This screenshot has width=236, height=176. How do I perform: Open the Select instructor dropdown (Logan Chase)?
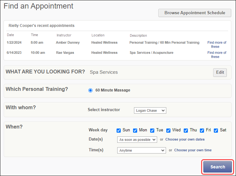(x=150, y=110)
